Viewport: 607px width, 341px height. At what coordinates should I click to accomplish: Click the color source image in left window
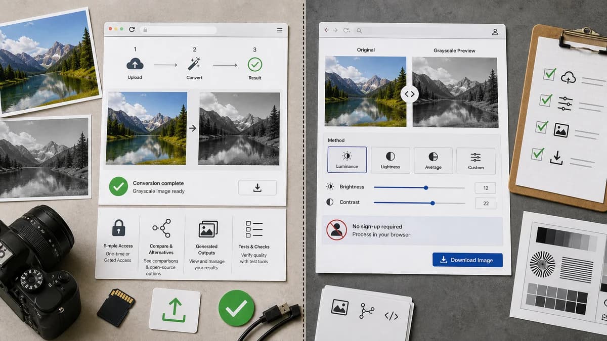[146, 128]
